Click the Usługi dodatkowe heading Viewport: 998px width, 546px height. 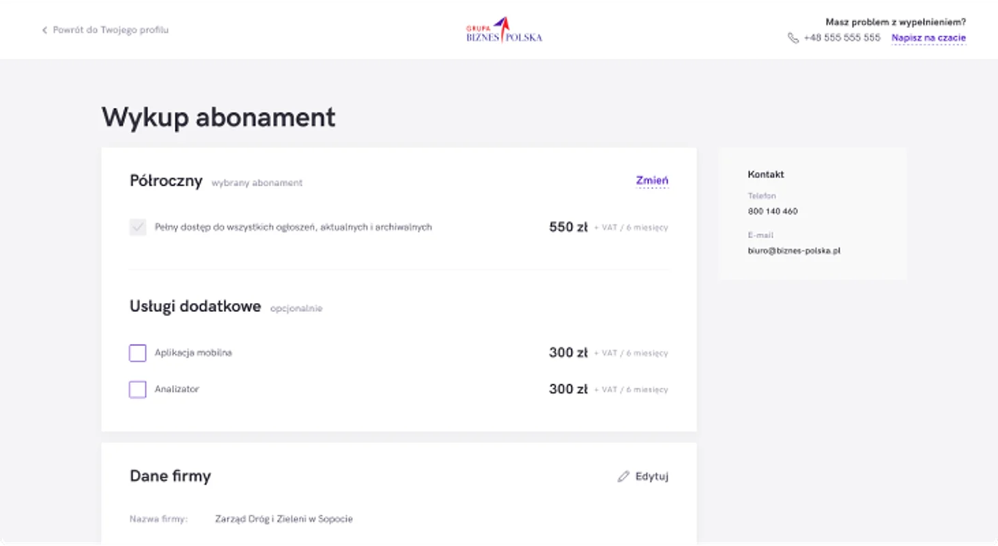click(x=195, y=306)
